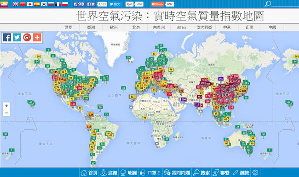Viewport: 299px width, 177px height.
Task: Open 常問問題 FAQ link in bottom bar
Action: [177, 172]
